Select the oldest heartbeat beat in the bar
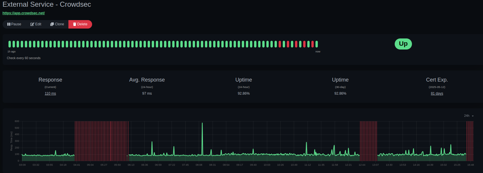 (10, 44)
